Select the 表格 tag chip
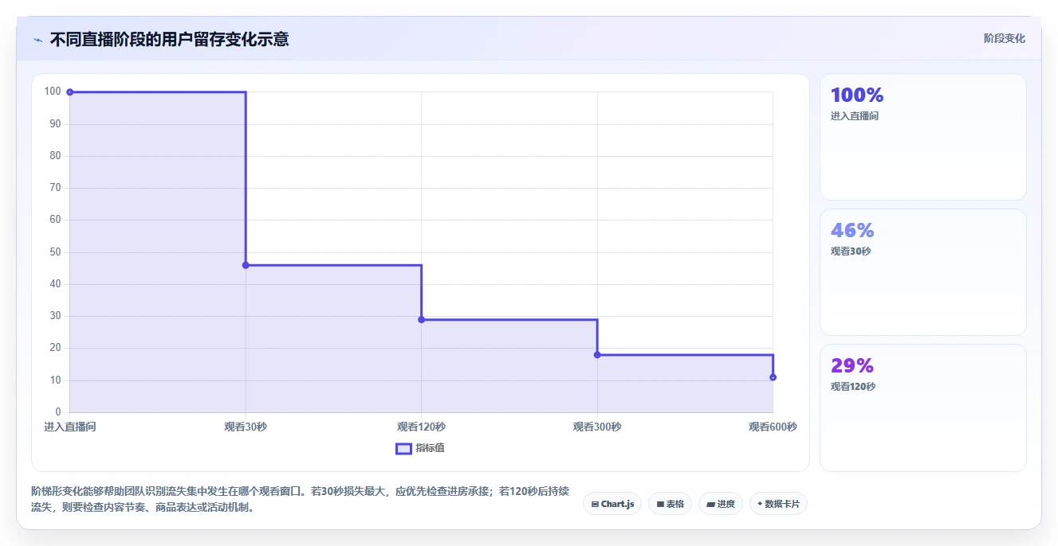The height and width of the screenshot is (546, 1058). click(x=670, y=504)
